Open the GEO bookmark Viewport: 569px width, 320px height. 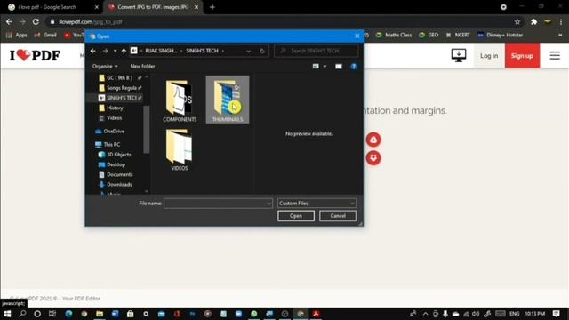(429, 35)
